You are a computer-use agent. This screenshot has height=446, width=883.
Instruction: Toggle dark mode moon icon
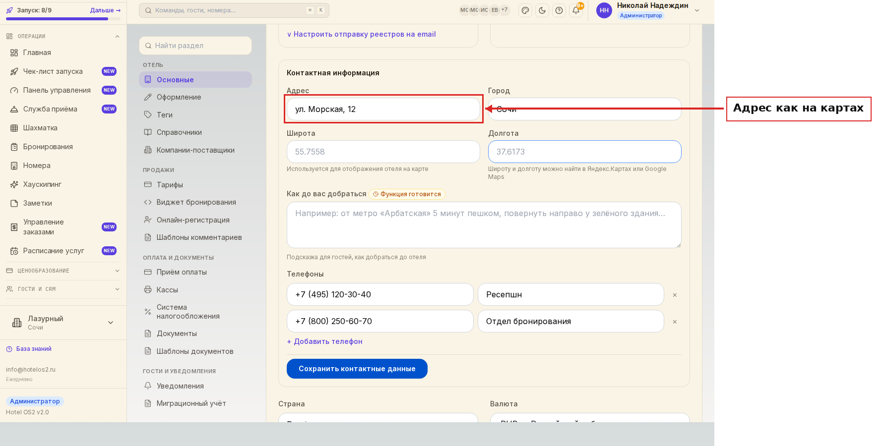(542, 10)
